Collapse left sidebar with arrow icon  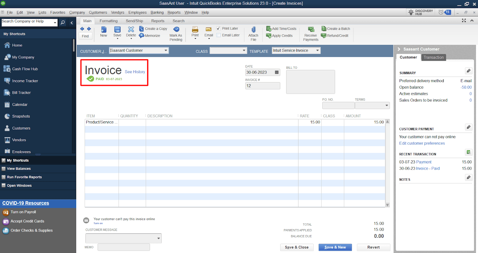[72, 23]
